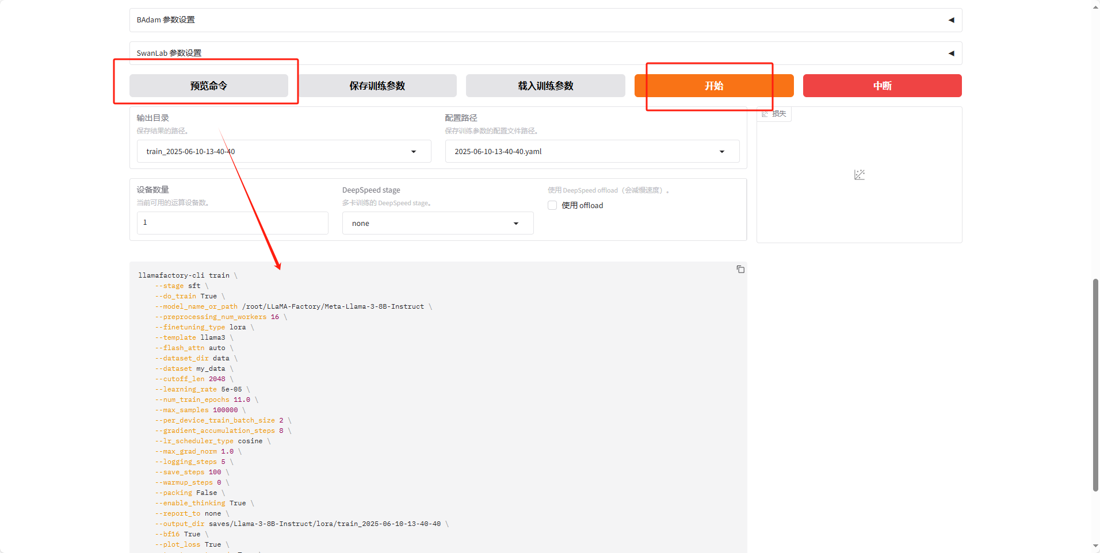Image resolution: width=1100 pixels, height=553 pixels.
Task: Open the 配置路径 yaml dropdown
Action: coord(592,151)
